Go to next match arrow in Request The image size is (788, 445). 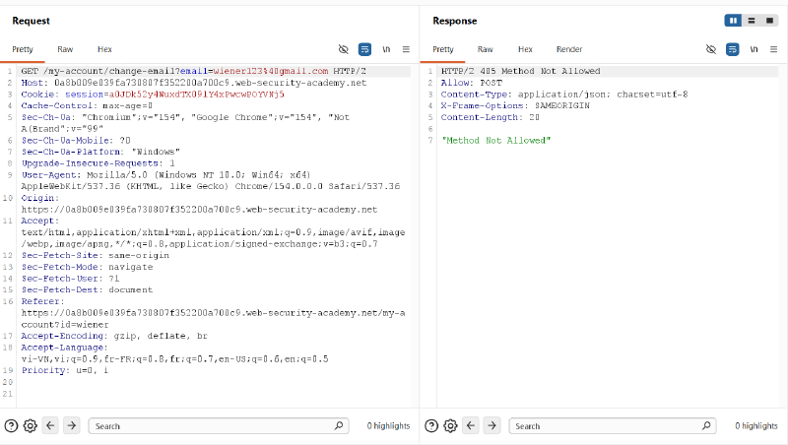(72, 425)
